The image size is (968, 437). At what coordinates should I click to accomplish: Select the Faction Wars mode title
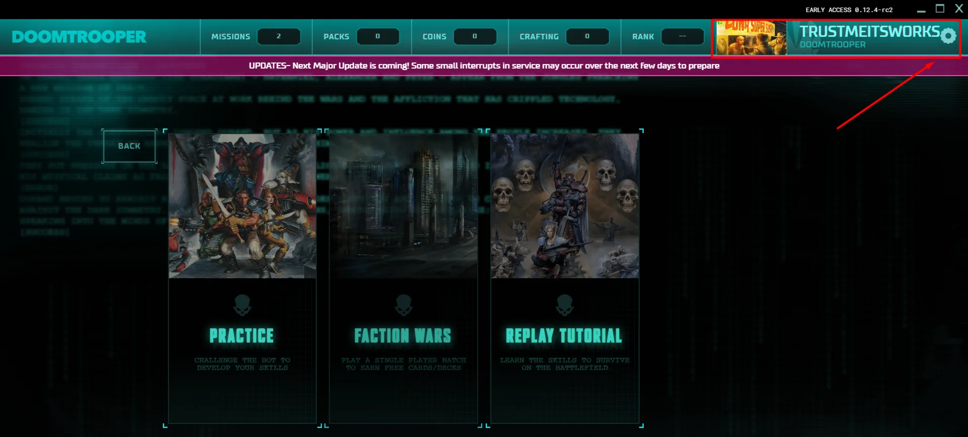point(403,336)
